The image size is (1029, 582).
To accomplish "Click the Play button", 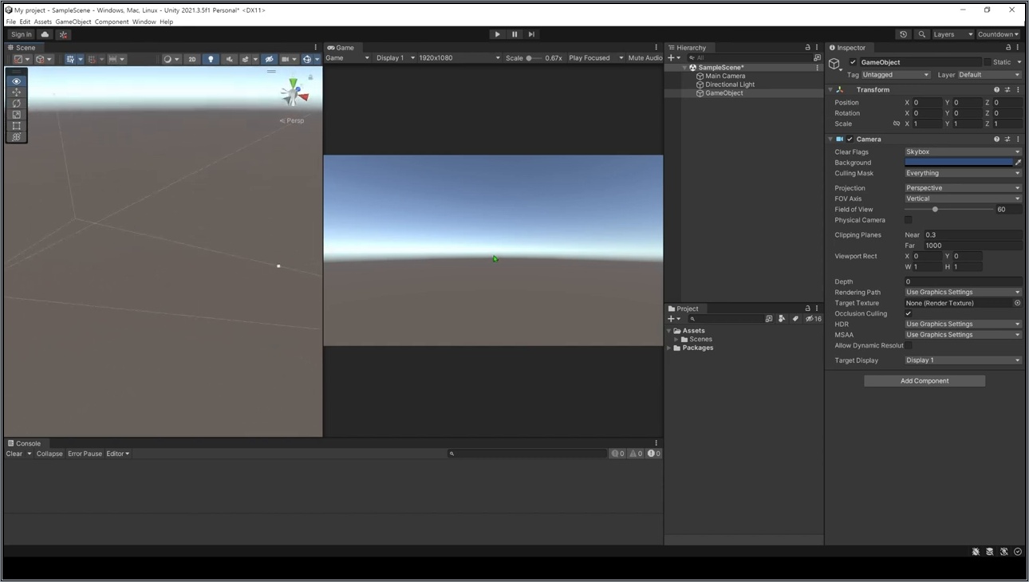I will click(x=497, y=34).
